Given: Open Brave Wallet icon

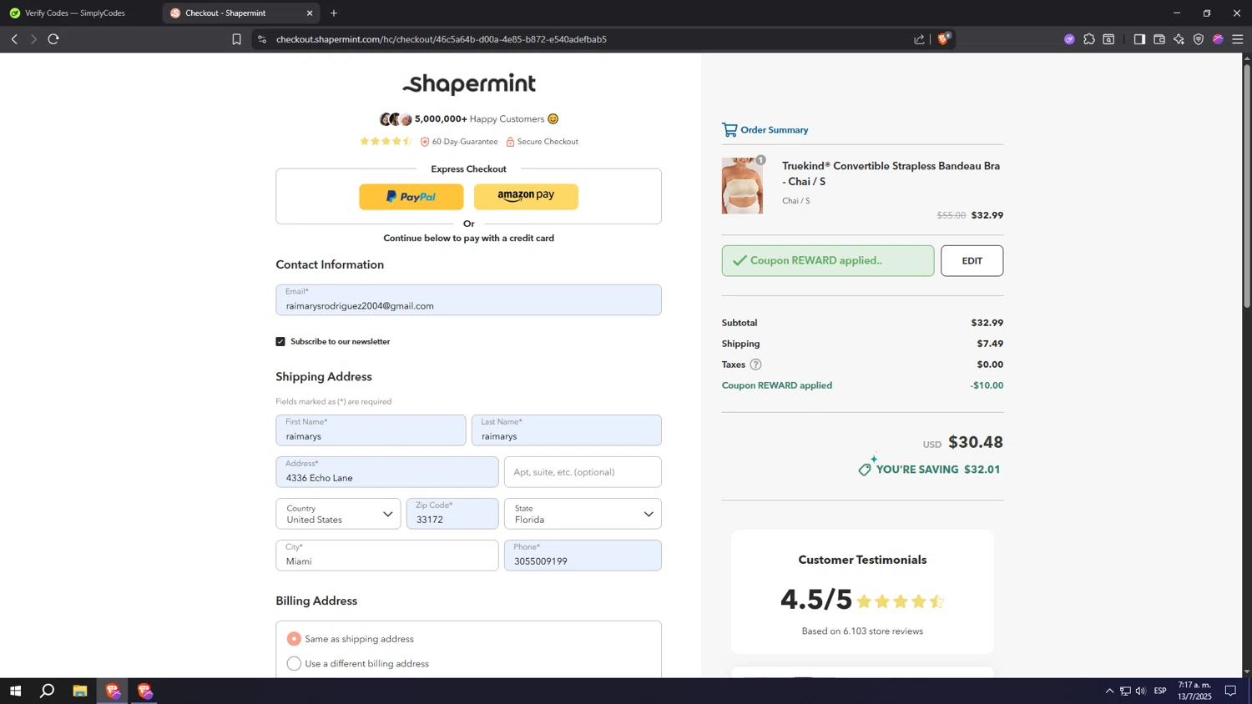Looking at the screenshot, I should [1159, 39].
